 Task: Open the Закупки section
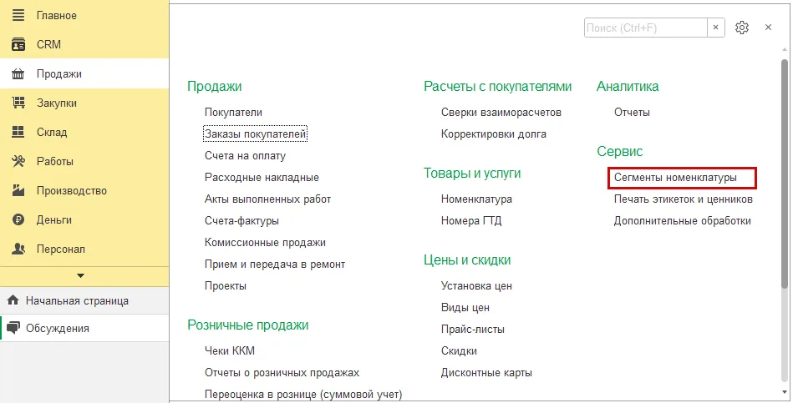84,103
